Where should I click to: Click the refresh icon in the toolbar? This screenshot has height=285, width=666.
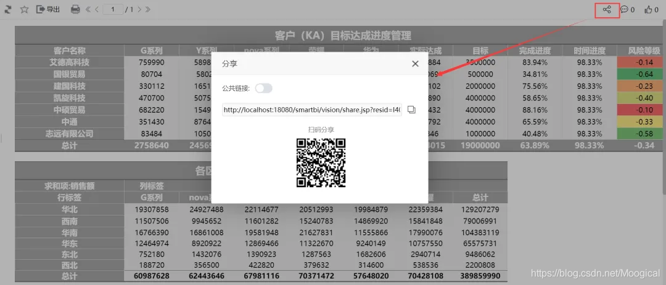(8, 9)
